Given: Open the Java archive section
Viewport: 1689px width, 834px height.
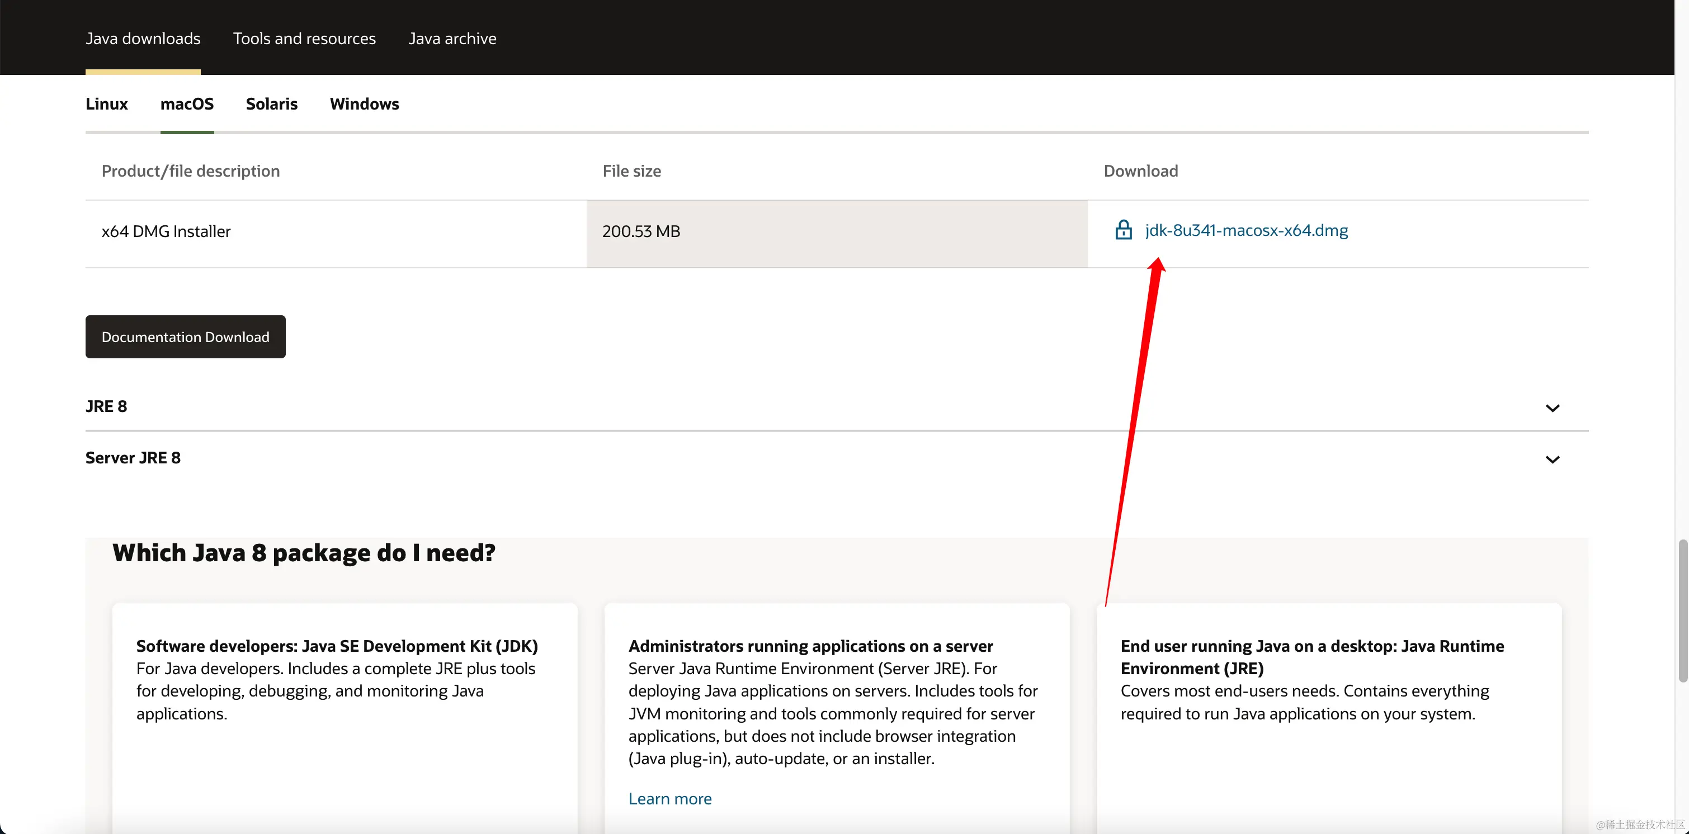Looking at the screenshot, I should (x=452, y=39).
